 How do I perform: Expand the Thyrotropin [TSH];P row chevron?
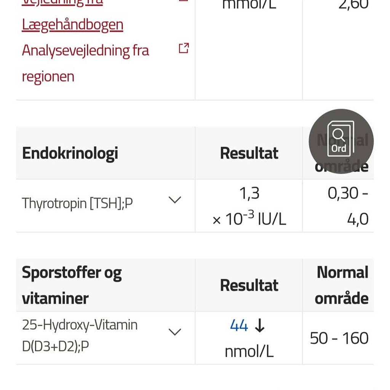[x=174, y=200]
